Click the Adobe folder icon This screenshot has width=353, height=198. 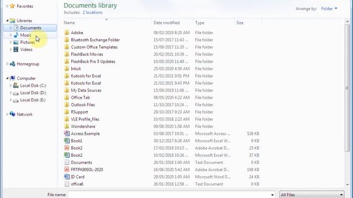point(67,32)
